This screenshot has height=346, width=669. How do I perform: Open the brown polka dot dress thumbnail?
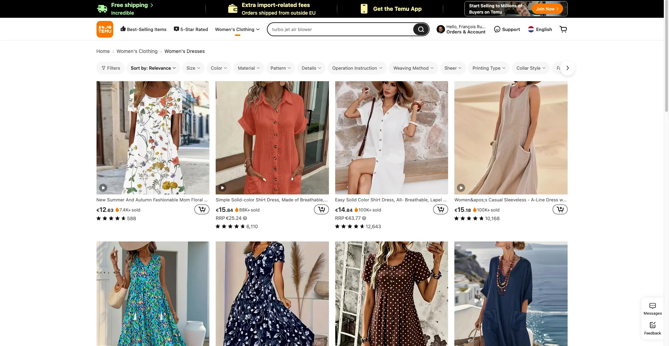(x=392, y=294)
